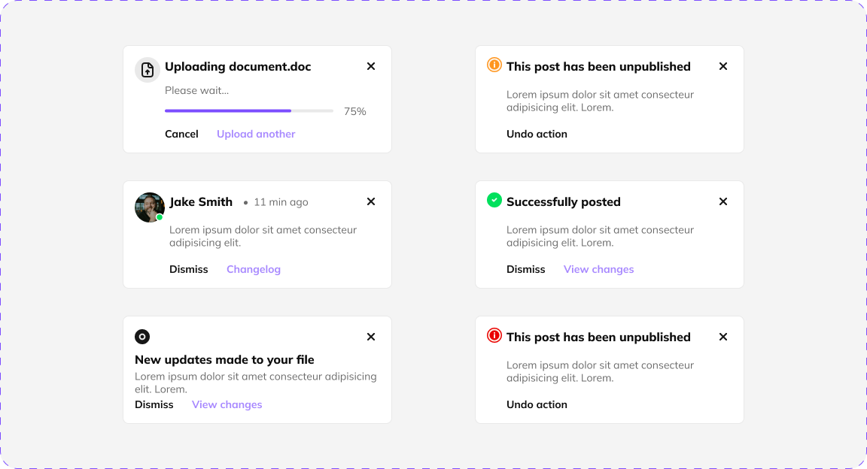Undo action on the orange unpublished notification
This screenshot has height=469, width=867.
tap(537, 134)
